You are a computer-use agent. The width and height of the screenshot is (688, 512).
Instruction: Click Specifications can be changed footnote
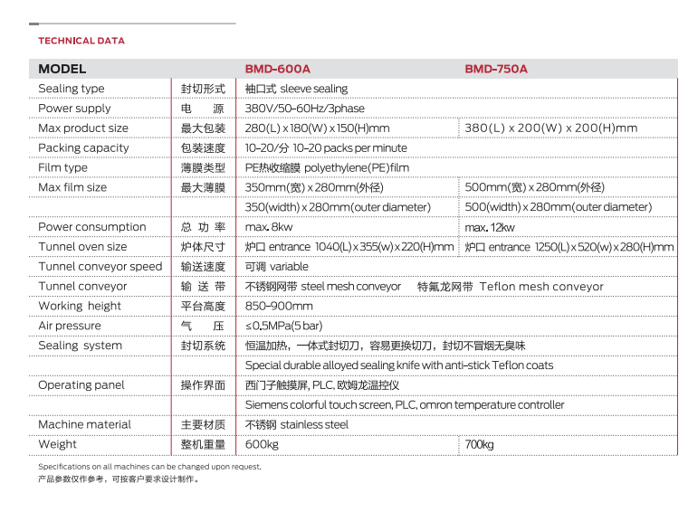coord(149,467)
